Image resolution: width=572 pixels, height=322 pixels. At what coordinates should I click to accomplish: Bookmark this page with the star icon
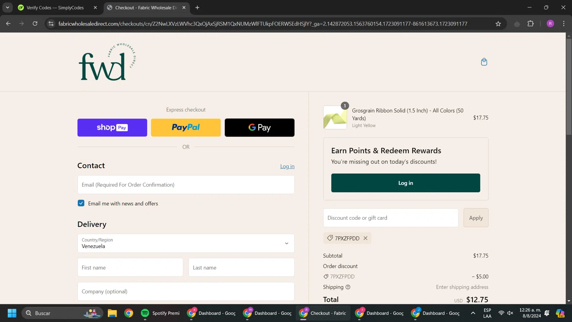point(498,24)
